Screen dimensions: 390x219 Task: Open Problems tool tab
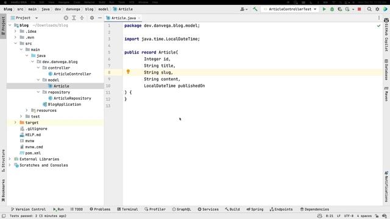point(100,209)
